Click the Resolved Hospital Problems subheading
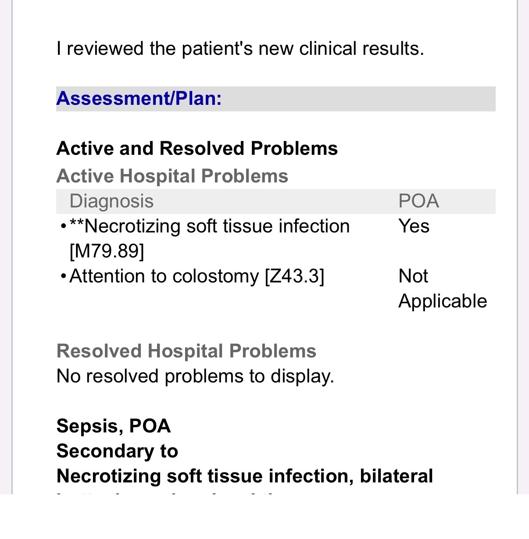 tap(186, 351)
